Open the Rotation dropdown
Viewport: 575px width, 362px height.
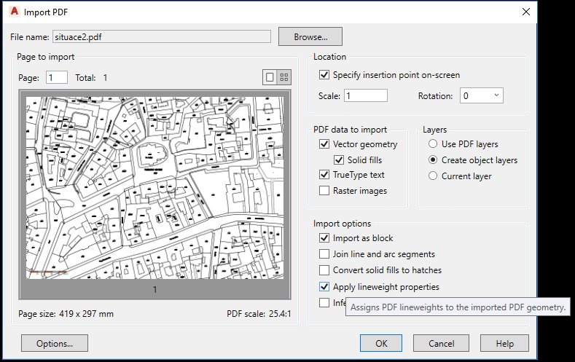pos(481,95)
